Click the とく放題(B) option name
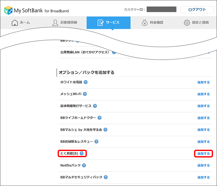 pyautogui.click(x=69, y=153)
